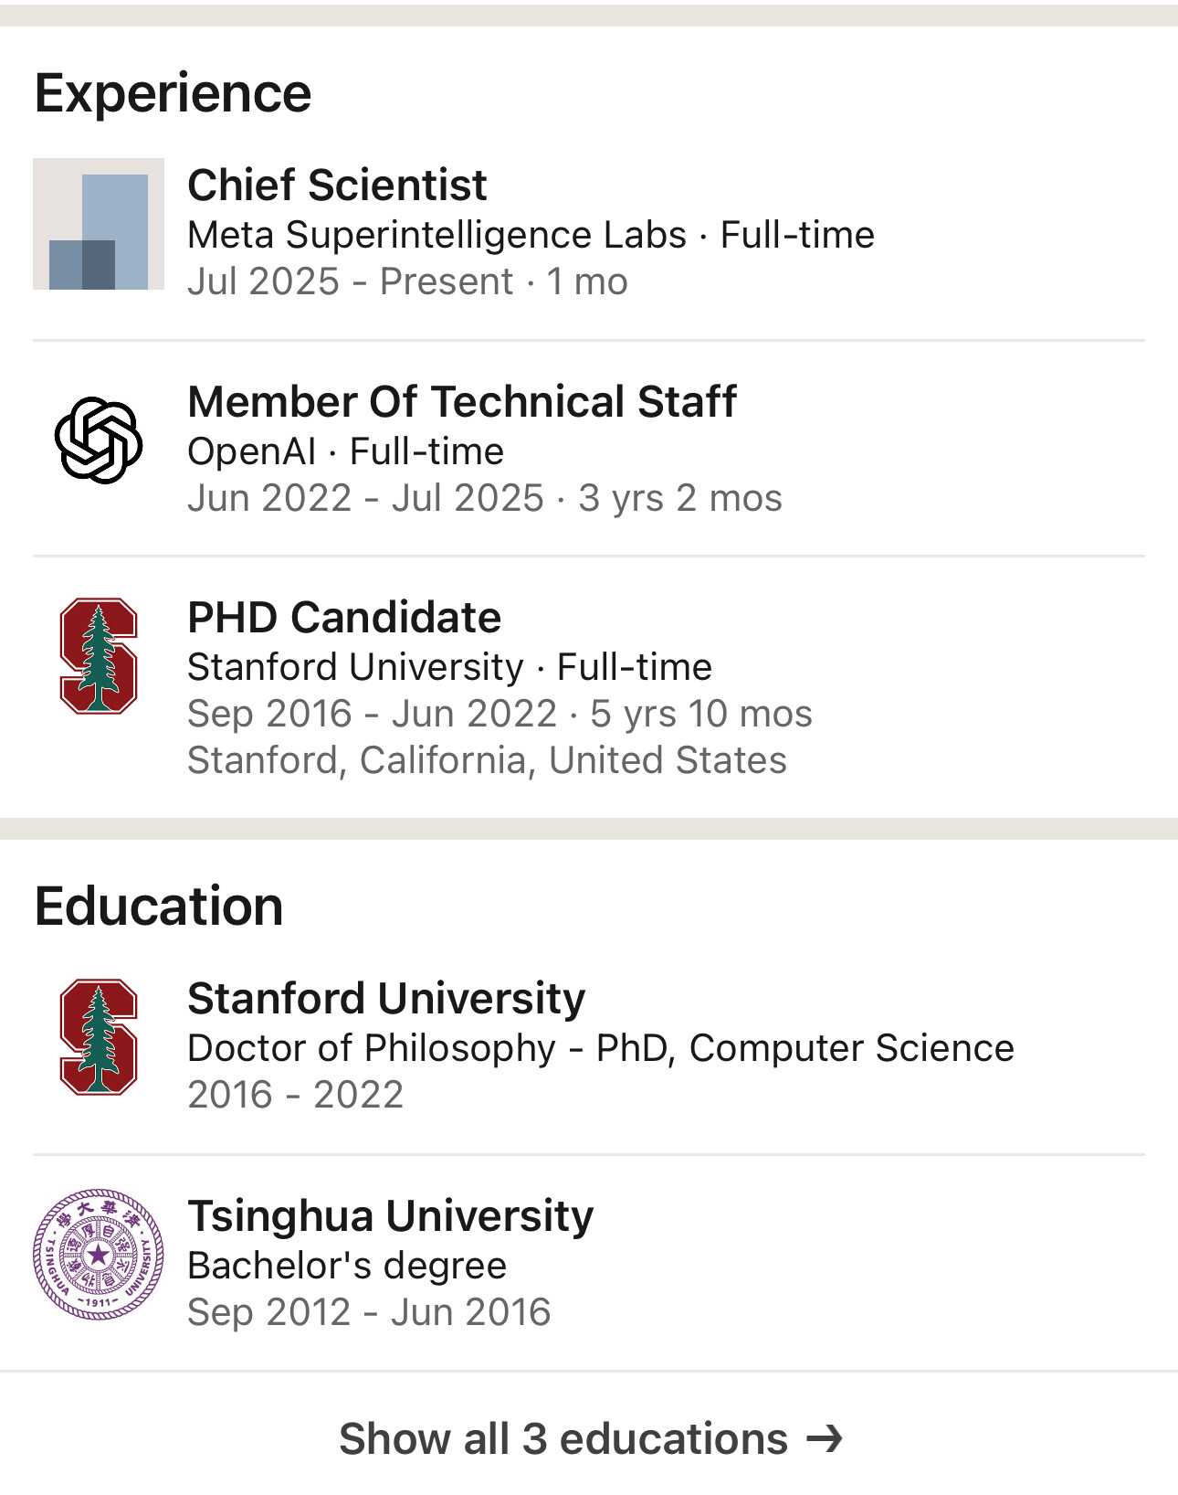Tap the OpenAI logo icon
Viewport: 1178px width, 1495px height.
(x=99, y=440)
